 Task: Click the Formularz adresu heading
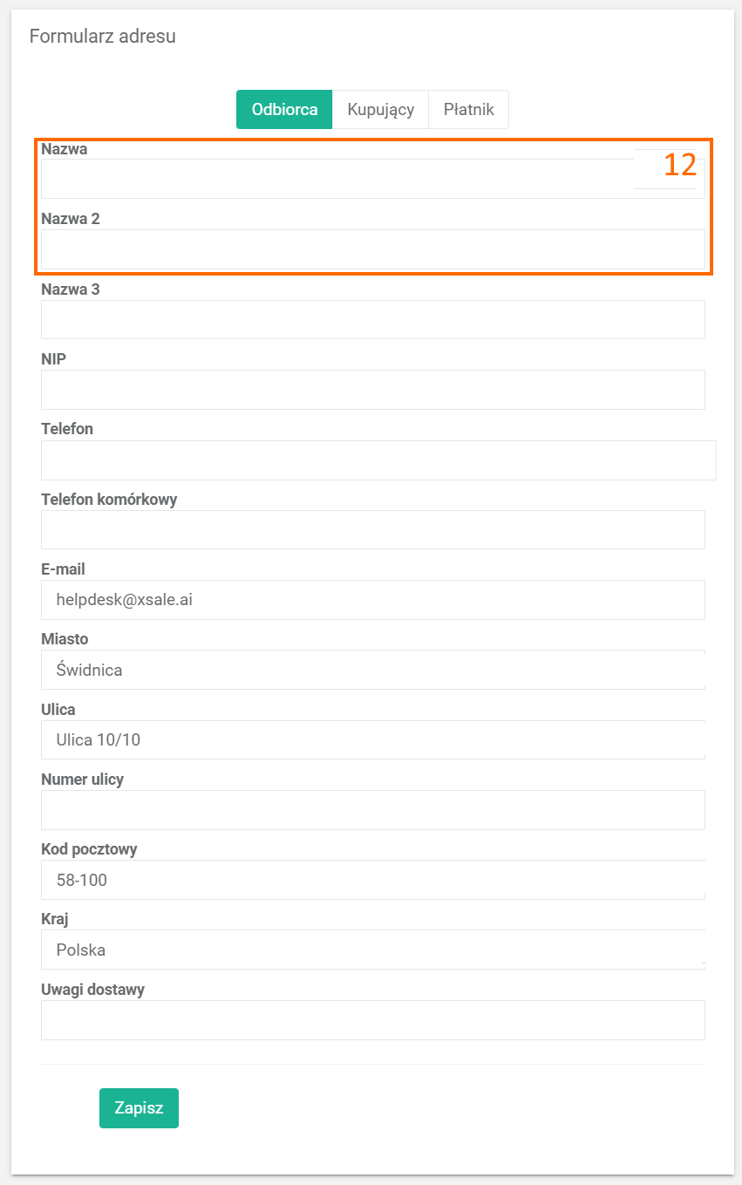(103, 37)
